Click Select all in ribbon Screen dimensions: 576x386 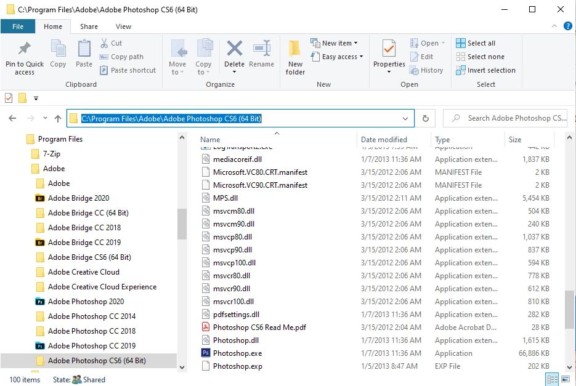coord(476,43)
